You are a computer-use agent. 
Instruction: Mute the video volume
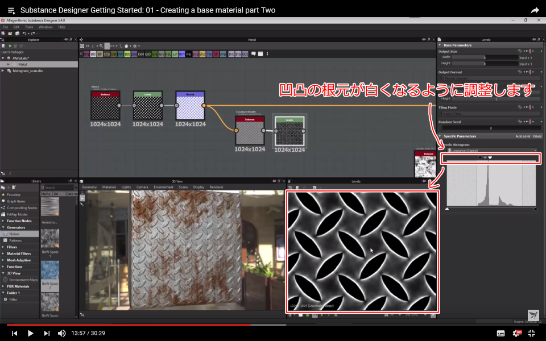point(61,333)
